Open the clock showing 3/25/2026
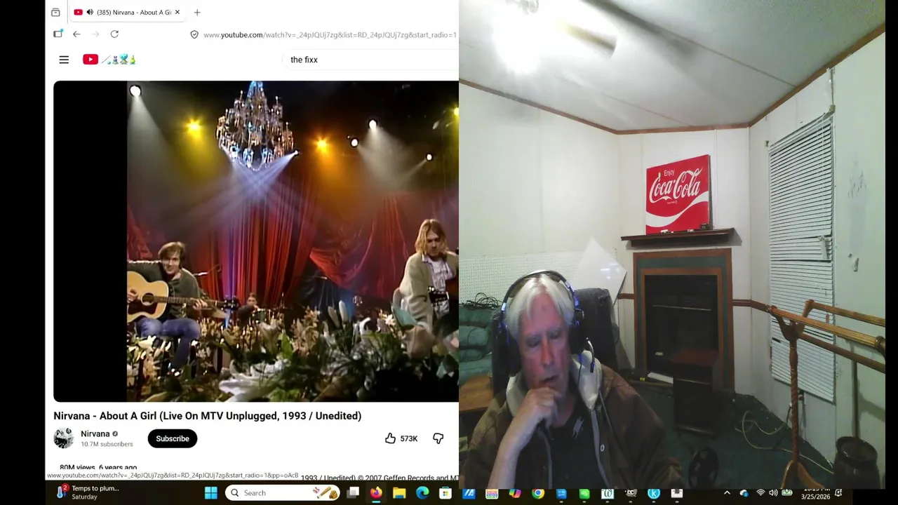 point(816,493)
